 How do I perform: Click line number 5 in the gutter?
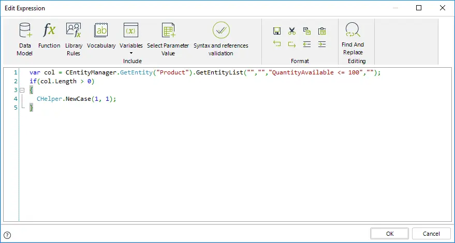[x=16, y=108]
